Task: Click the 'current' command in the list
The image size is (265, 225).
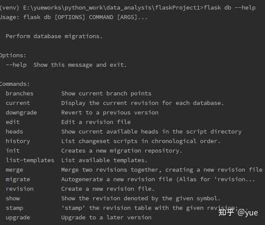Action: pyautogui.click(x=18, y=103)
